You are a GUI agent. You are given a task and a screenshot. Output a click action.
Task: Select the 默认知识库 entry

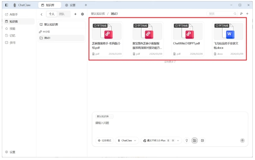click(x=62, y=24)
